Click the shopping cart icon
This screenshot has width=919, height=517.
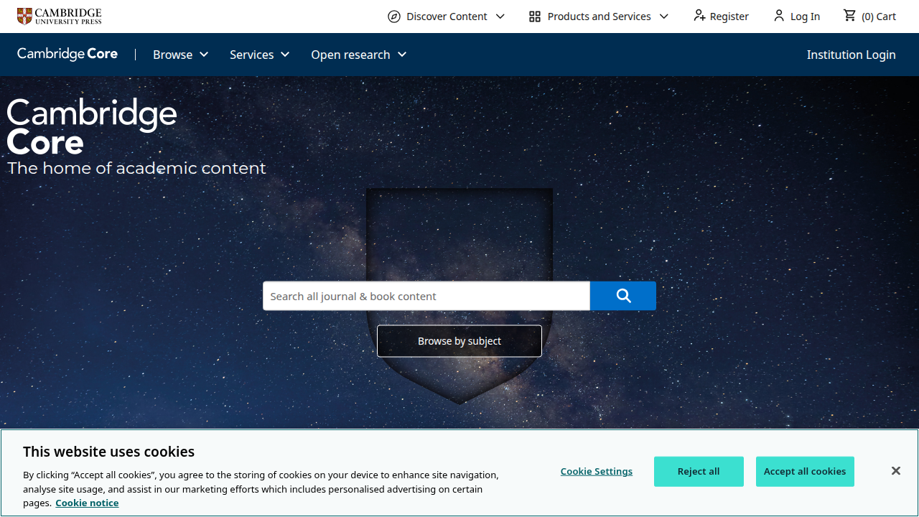[850, 16]
